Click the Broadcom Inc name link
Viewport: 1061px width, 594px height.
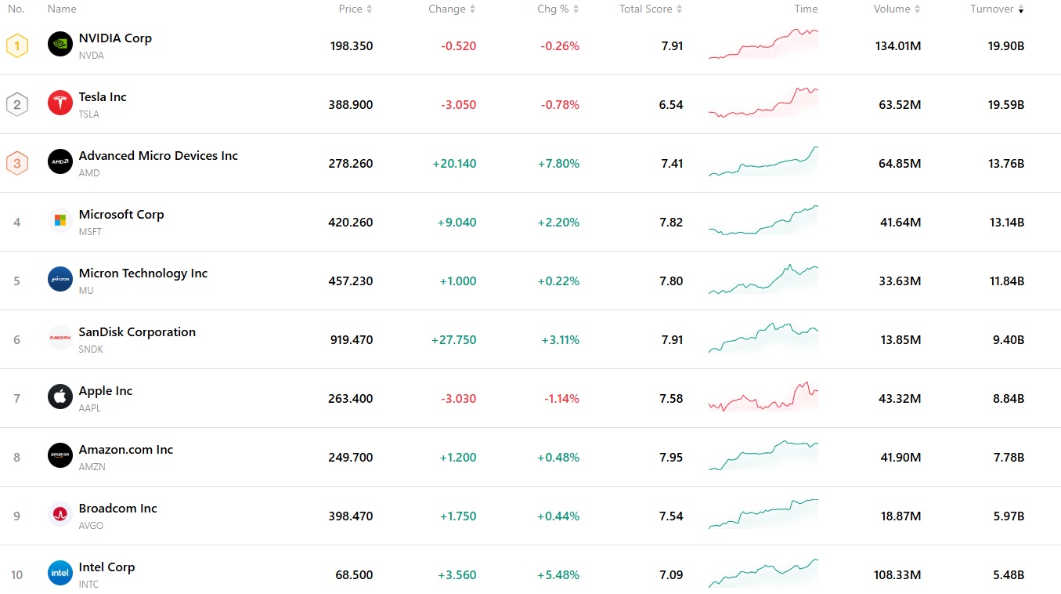pyautogui.click(x=117, y=508)
